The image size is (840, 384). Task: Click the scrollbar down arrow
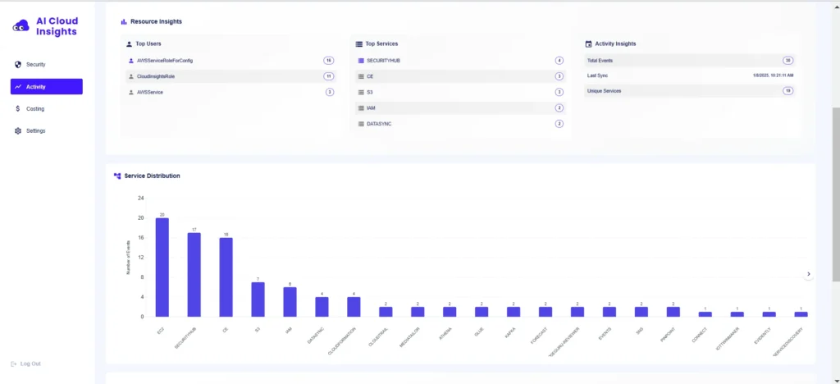click(836, 380)
